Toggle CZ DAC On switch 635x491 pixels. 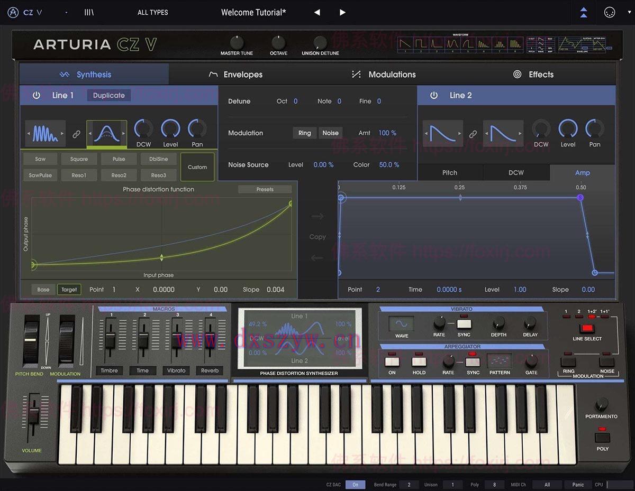click(356, 484)
